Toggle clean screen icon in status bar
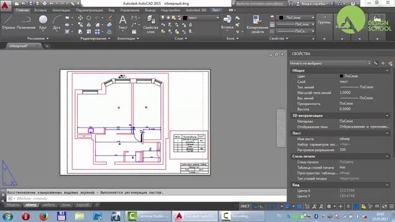 pyautogui.click(x=385, y=207)
